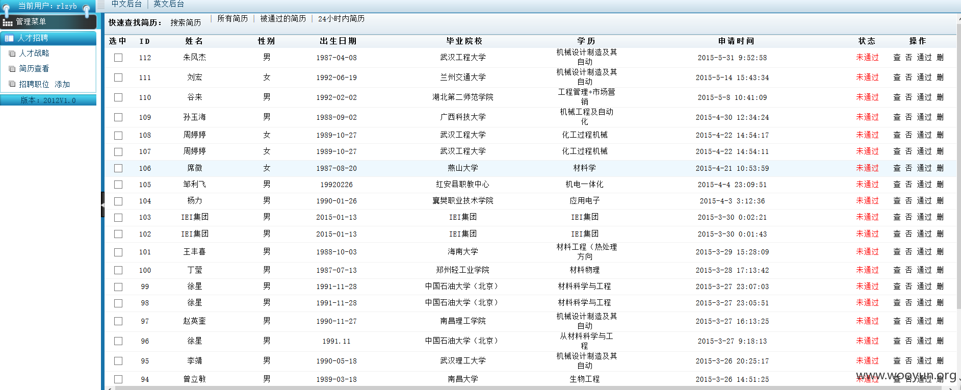Screen dimensions: 961x390
Task: View resume of ID 112 via 查
Action: click(897, 58)
